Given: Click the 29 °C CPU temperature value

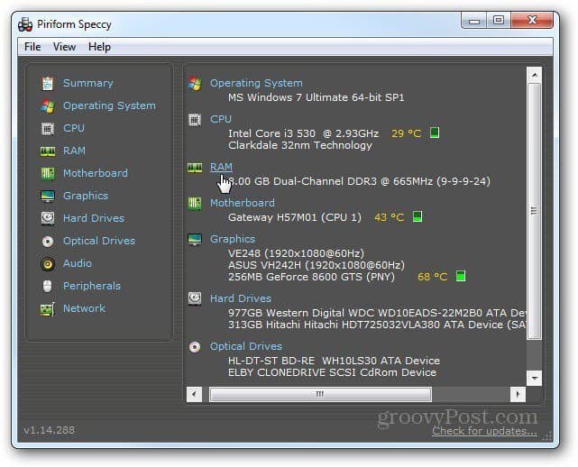Looking at the screenshot, I should [406, 133].
